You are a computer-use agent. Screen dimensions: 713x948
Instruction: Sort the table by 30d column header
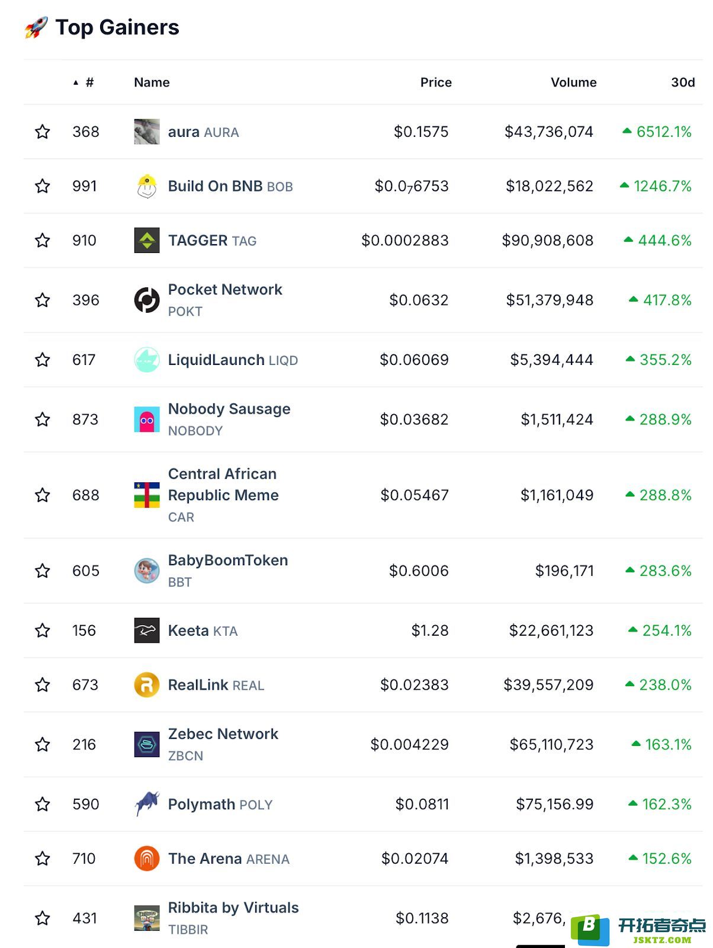tap(683, 82)
